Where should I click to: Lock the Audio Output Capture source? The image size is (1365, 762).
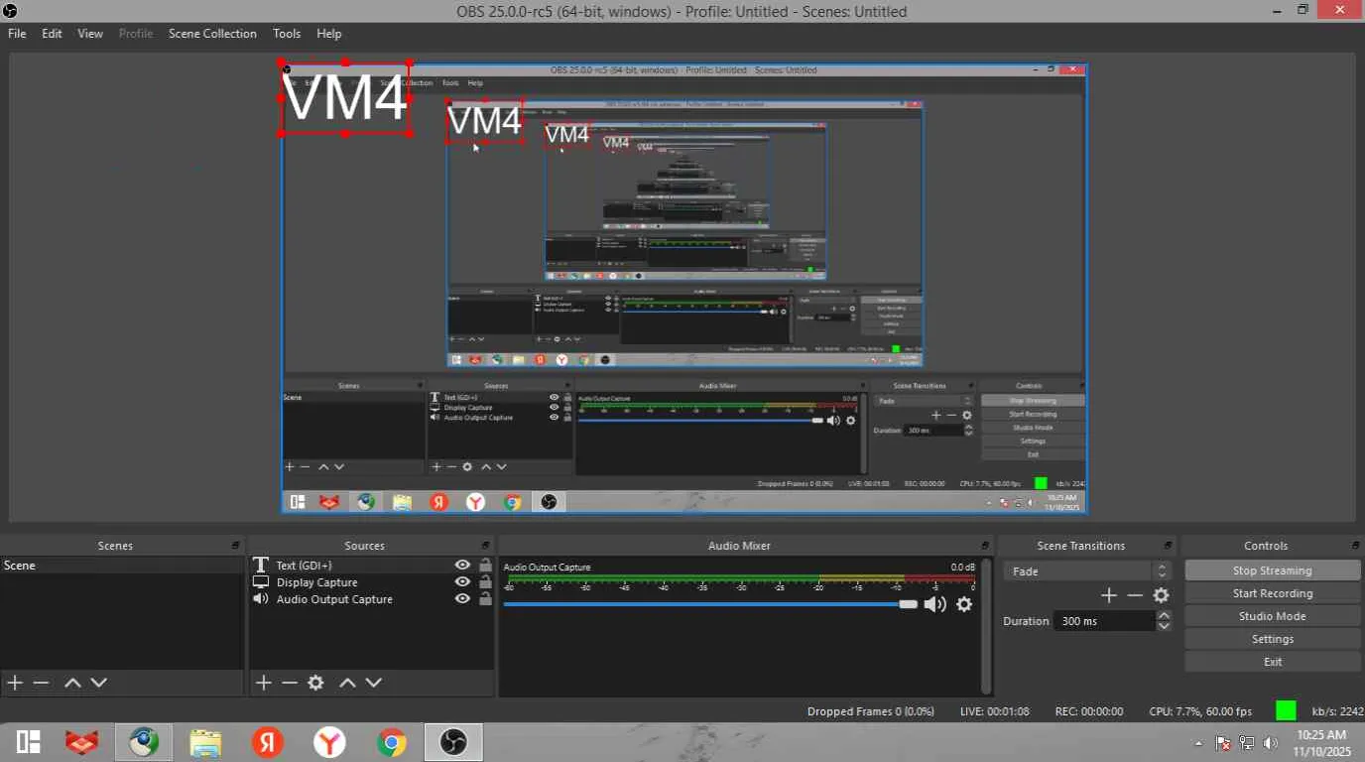pyautogui.click(x=485, y=599)
